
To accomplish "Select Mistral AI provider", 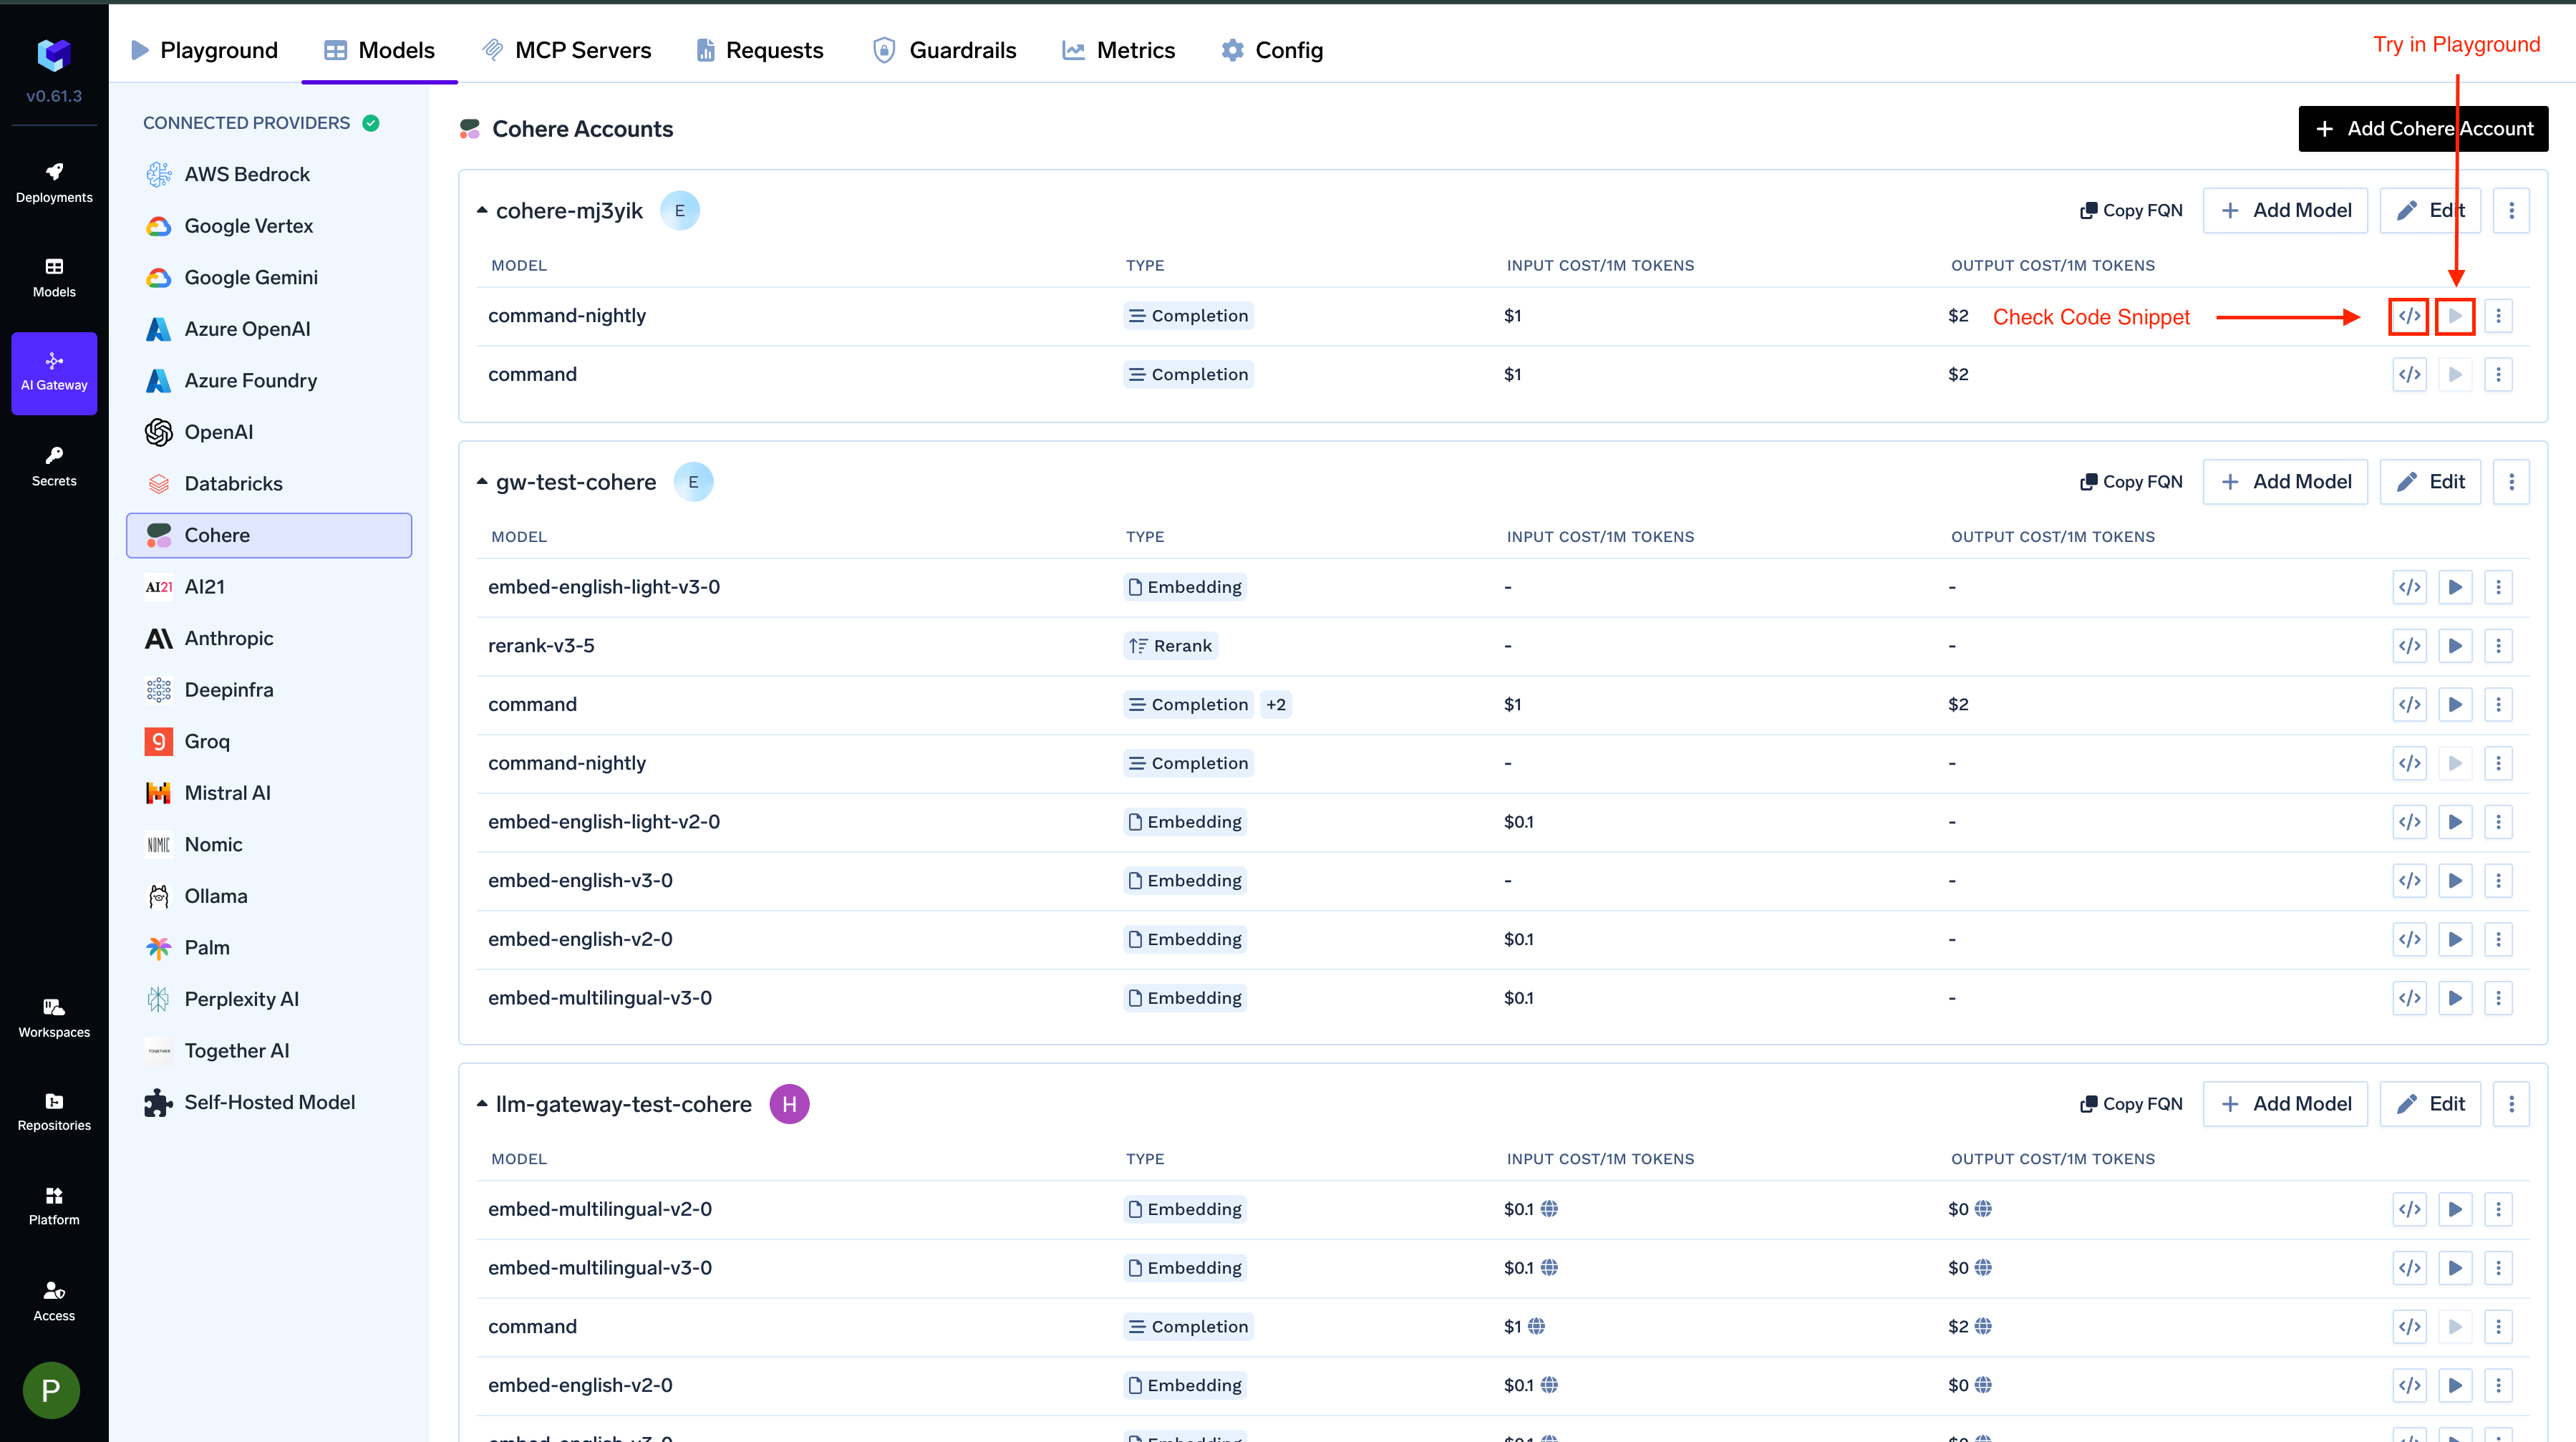I will point(268,793).
